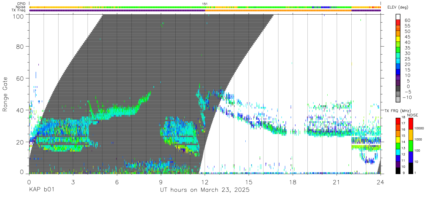Click the ELEV legend value 60

(x=407, y=20)
